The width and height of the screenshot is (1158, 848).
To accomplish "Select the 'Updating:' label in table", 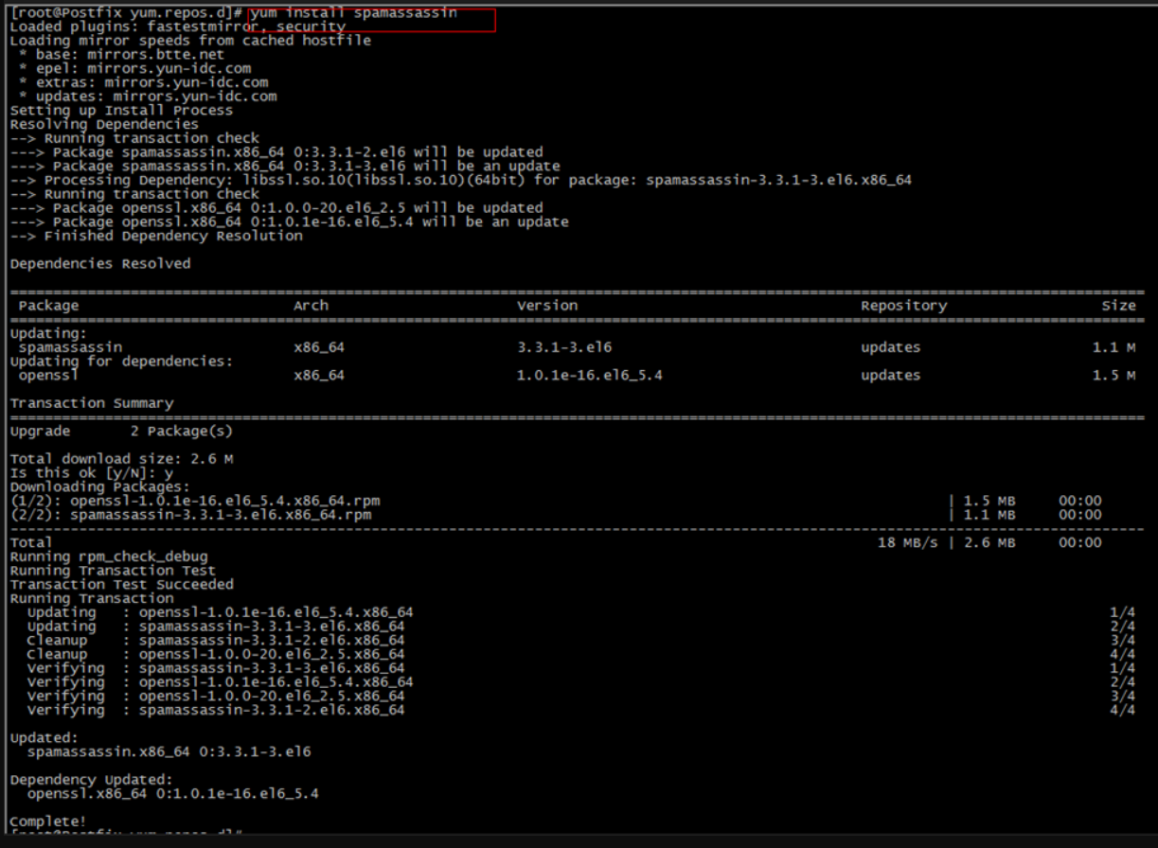I will pos(49,334).
